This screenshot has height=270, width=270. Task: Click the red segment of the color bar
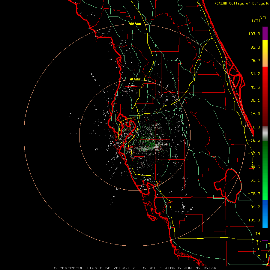(265, 96)
